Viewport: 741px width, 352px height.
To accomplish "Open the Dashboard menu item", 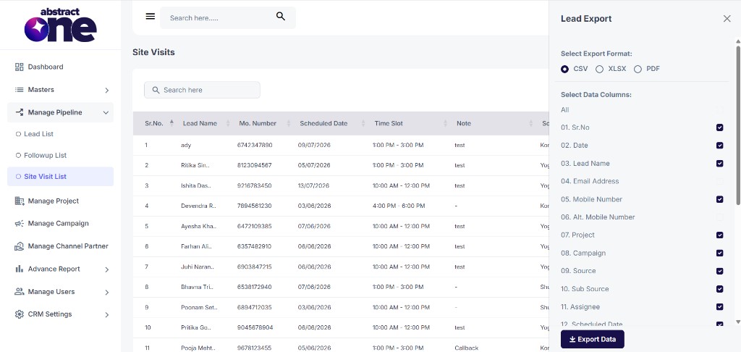I will [x=46, y=67].
